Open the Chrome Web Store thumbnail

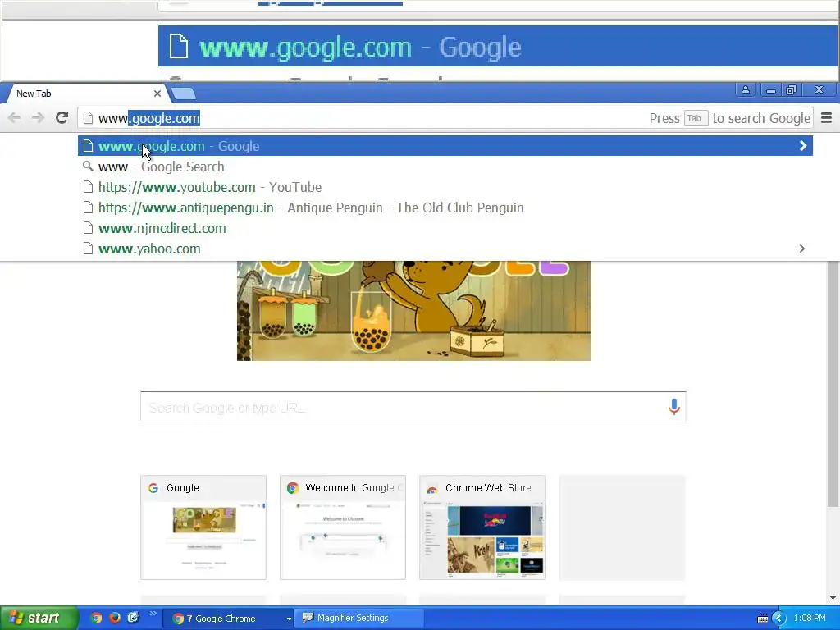(x=482, y=527)
